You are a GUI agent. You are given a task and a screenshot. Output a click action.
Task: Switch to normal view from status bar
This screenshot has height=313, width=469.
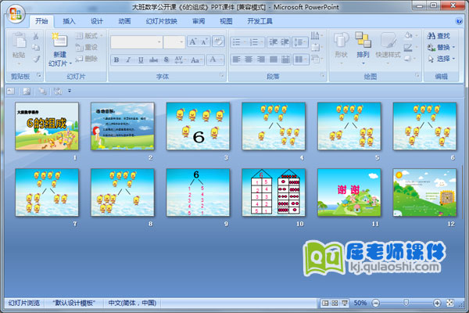pos(325,303)
